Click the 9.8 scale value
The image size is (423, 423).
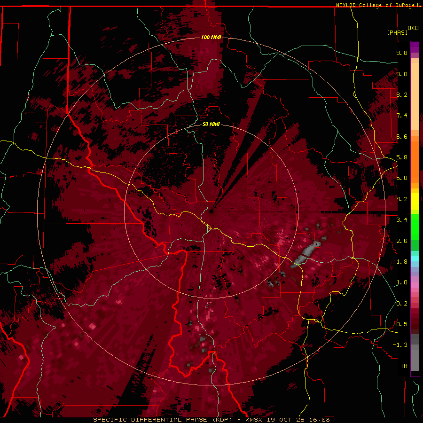(x=402, y=53)
